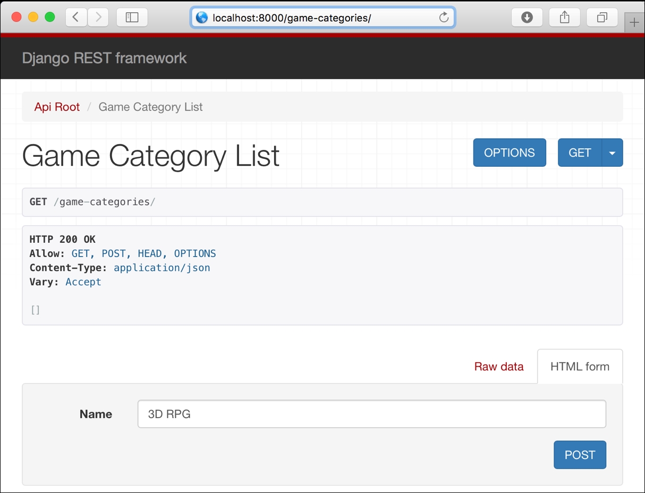Open the Api Root breadcrumb link
Image resolution: width=645 pixels, height=493 pixels.
[x=57, y=107]
